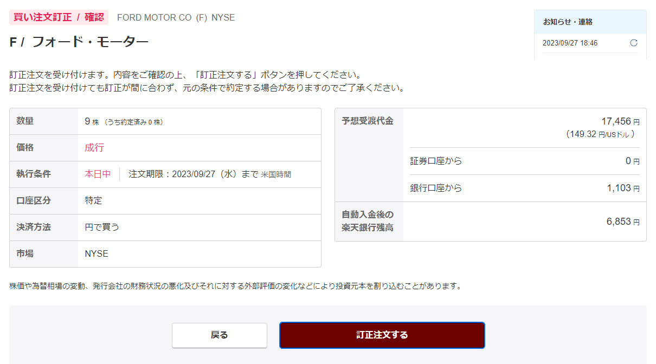Click the refresh icon in notifications panel
The image size is (656, 364).
pyautogui.click(x=634, y=43)
